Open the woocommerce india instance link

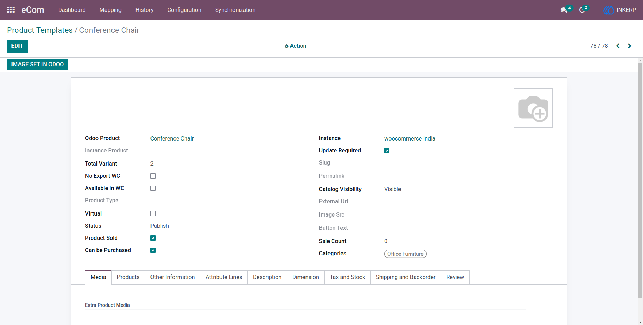point(410,139)
